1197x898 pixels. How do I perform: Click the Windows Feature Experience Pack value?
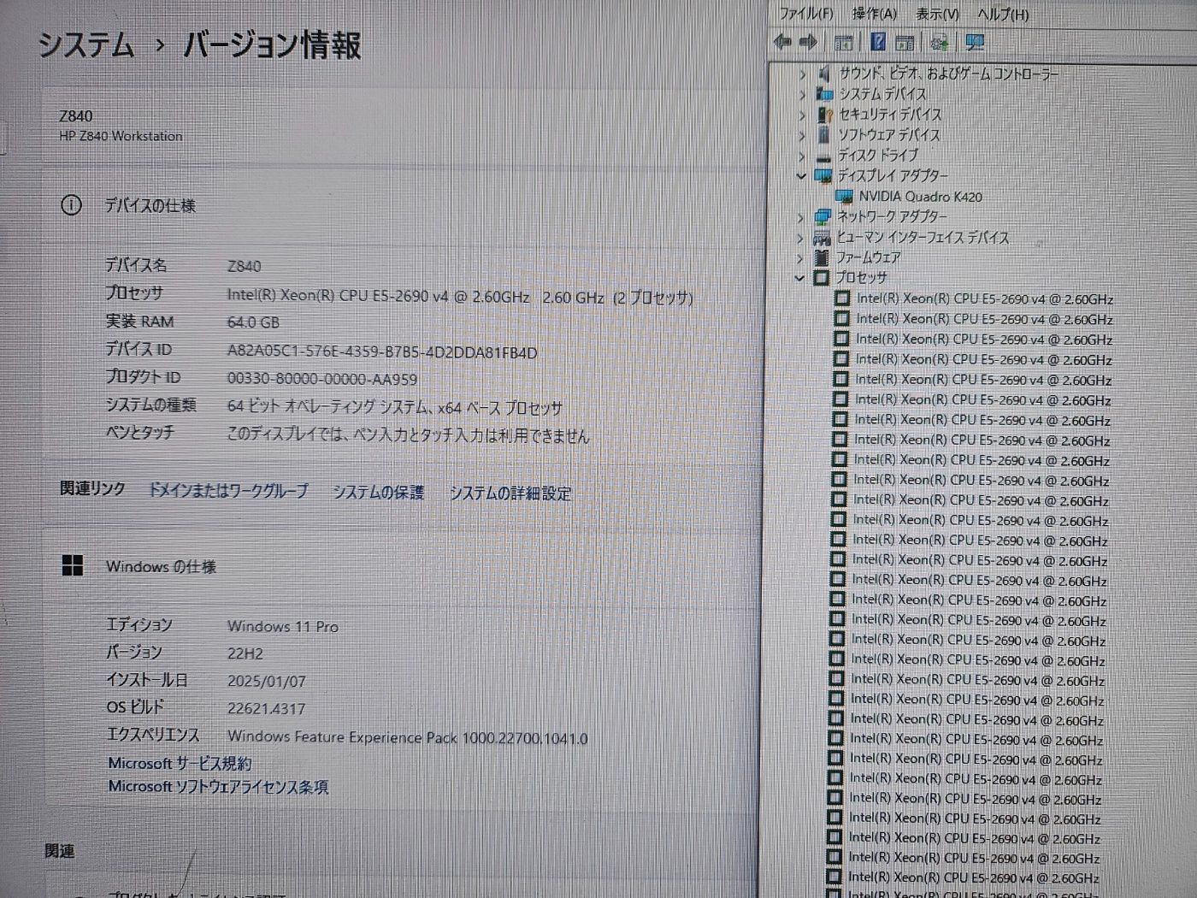tap(407, 737)
